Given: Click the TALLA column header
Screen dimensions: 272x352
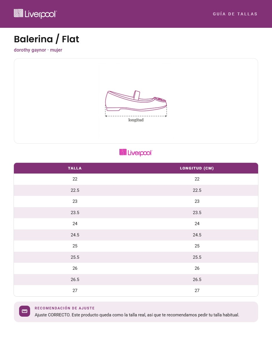Looking at the screenshot, I should coord(75,168).
